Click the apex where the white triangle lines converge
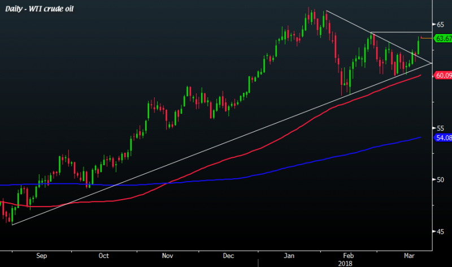Screen dimensions: 452x267 (431, 63)
